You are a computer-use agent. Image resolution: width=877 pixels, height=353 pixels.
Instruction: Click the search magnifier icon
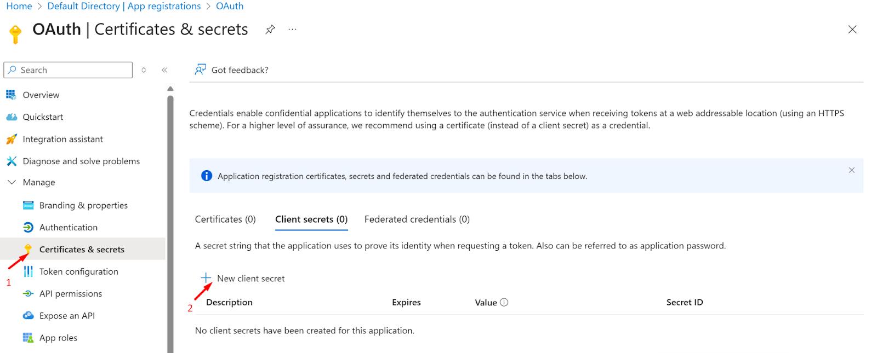click(x=12, y=70)
